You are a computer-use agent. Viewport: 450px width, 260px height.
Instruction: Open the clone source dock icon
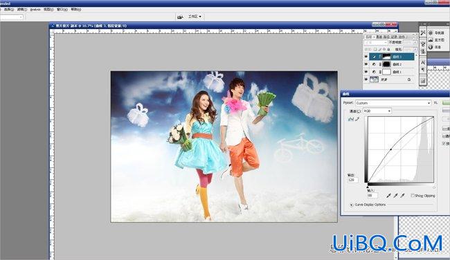(x=423, y=51)
